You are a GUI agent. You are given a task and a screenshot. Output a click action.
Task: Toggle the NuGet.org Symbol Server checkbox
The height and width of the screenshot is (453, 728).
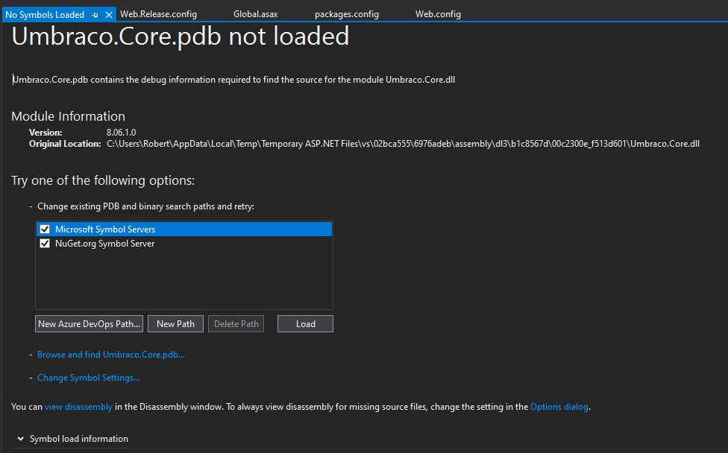[x=45, y=244]
